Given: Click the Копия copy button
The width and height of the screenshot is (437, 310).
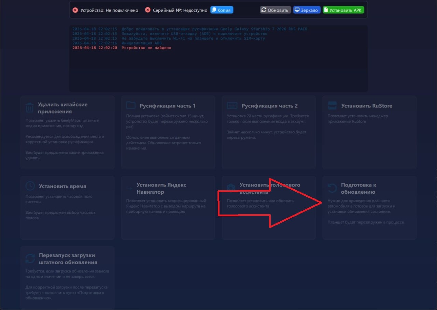Looking at the screenshot, I should (222, 10).
